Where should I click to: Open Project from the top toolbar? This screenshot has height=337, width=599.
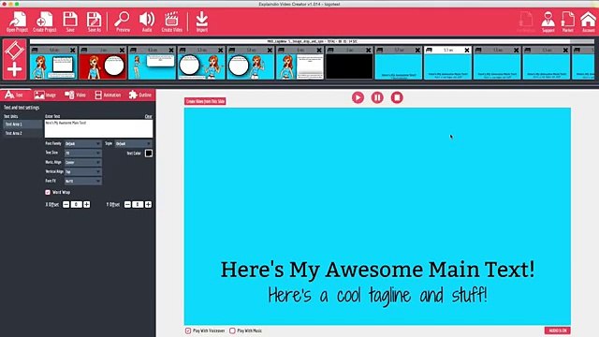tap(17, 22)
